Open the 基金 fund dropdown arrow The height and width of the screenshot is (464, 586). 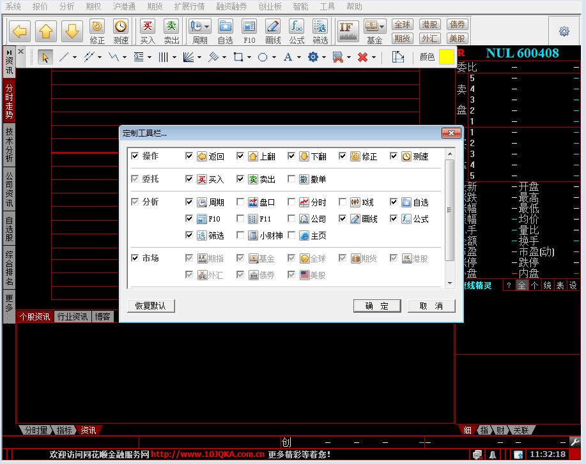click(382, 27)
